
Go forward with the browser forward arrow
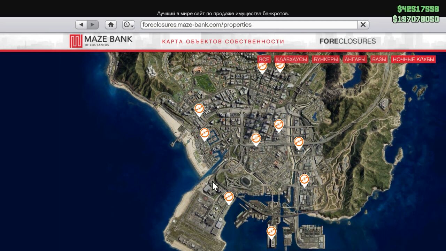click(x=93, y=25)
